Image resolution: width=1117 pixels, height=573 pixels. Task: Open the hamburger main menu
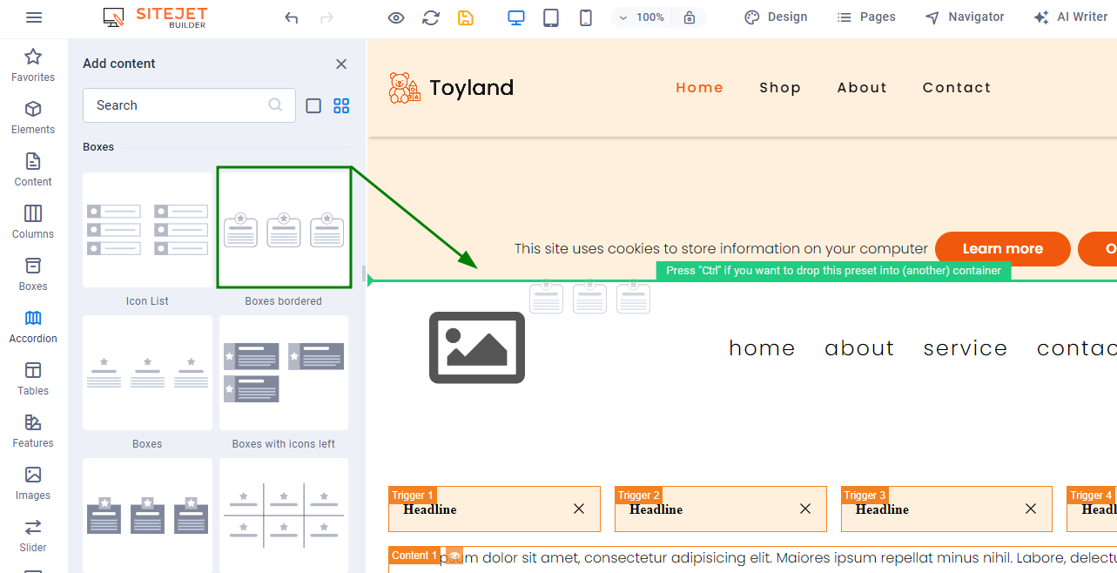[x=34, y=17]
